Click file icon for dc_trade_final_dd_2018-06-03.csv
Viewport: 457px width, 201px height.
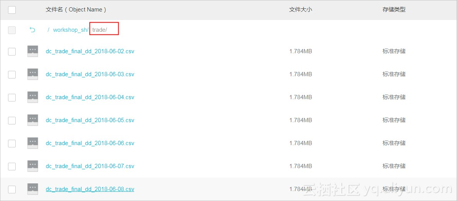(33, 74)
